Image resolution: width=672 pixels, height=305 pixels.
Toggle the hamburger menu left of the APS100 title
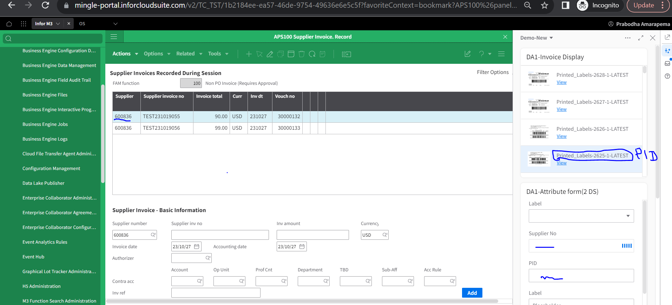point(114,37)
